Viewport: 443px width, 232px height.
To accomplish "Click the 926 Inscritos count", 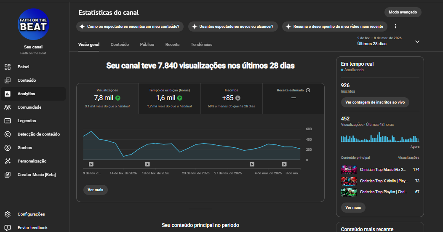I will click(345, 85).
